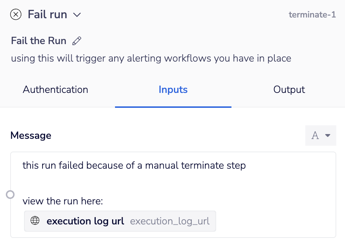Click the pencil icon to rename step
The height and width of the screenshot is (247, 345).
click(77, 41)
